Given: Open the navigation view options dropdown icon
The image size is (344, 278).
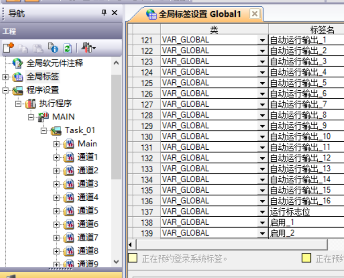Looking at the screenshot, I should coord(89,48).
